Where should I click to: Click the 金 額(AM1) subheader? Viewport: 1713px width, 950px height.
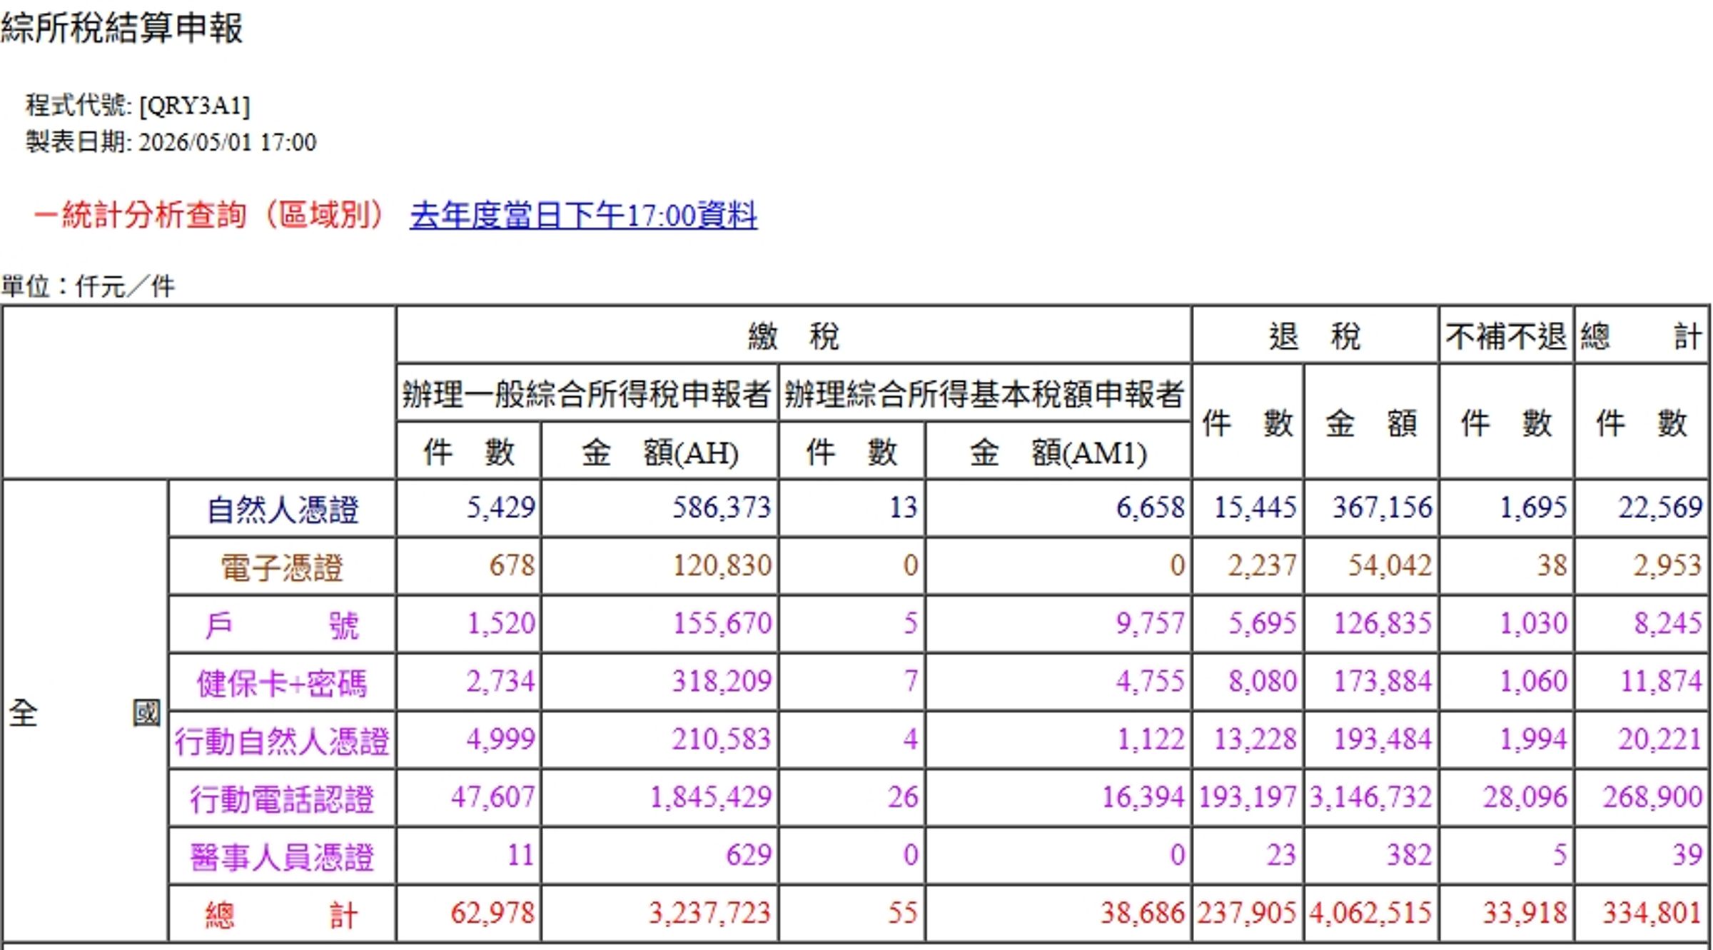pyautogui.click(x=1058, y=453)
